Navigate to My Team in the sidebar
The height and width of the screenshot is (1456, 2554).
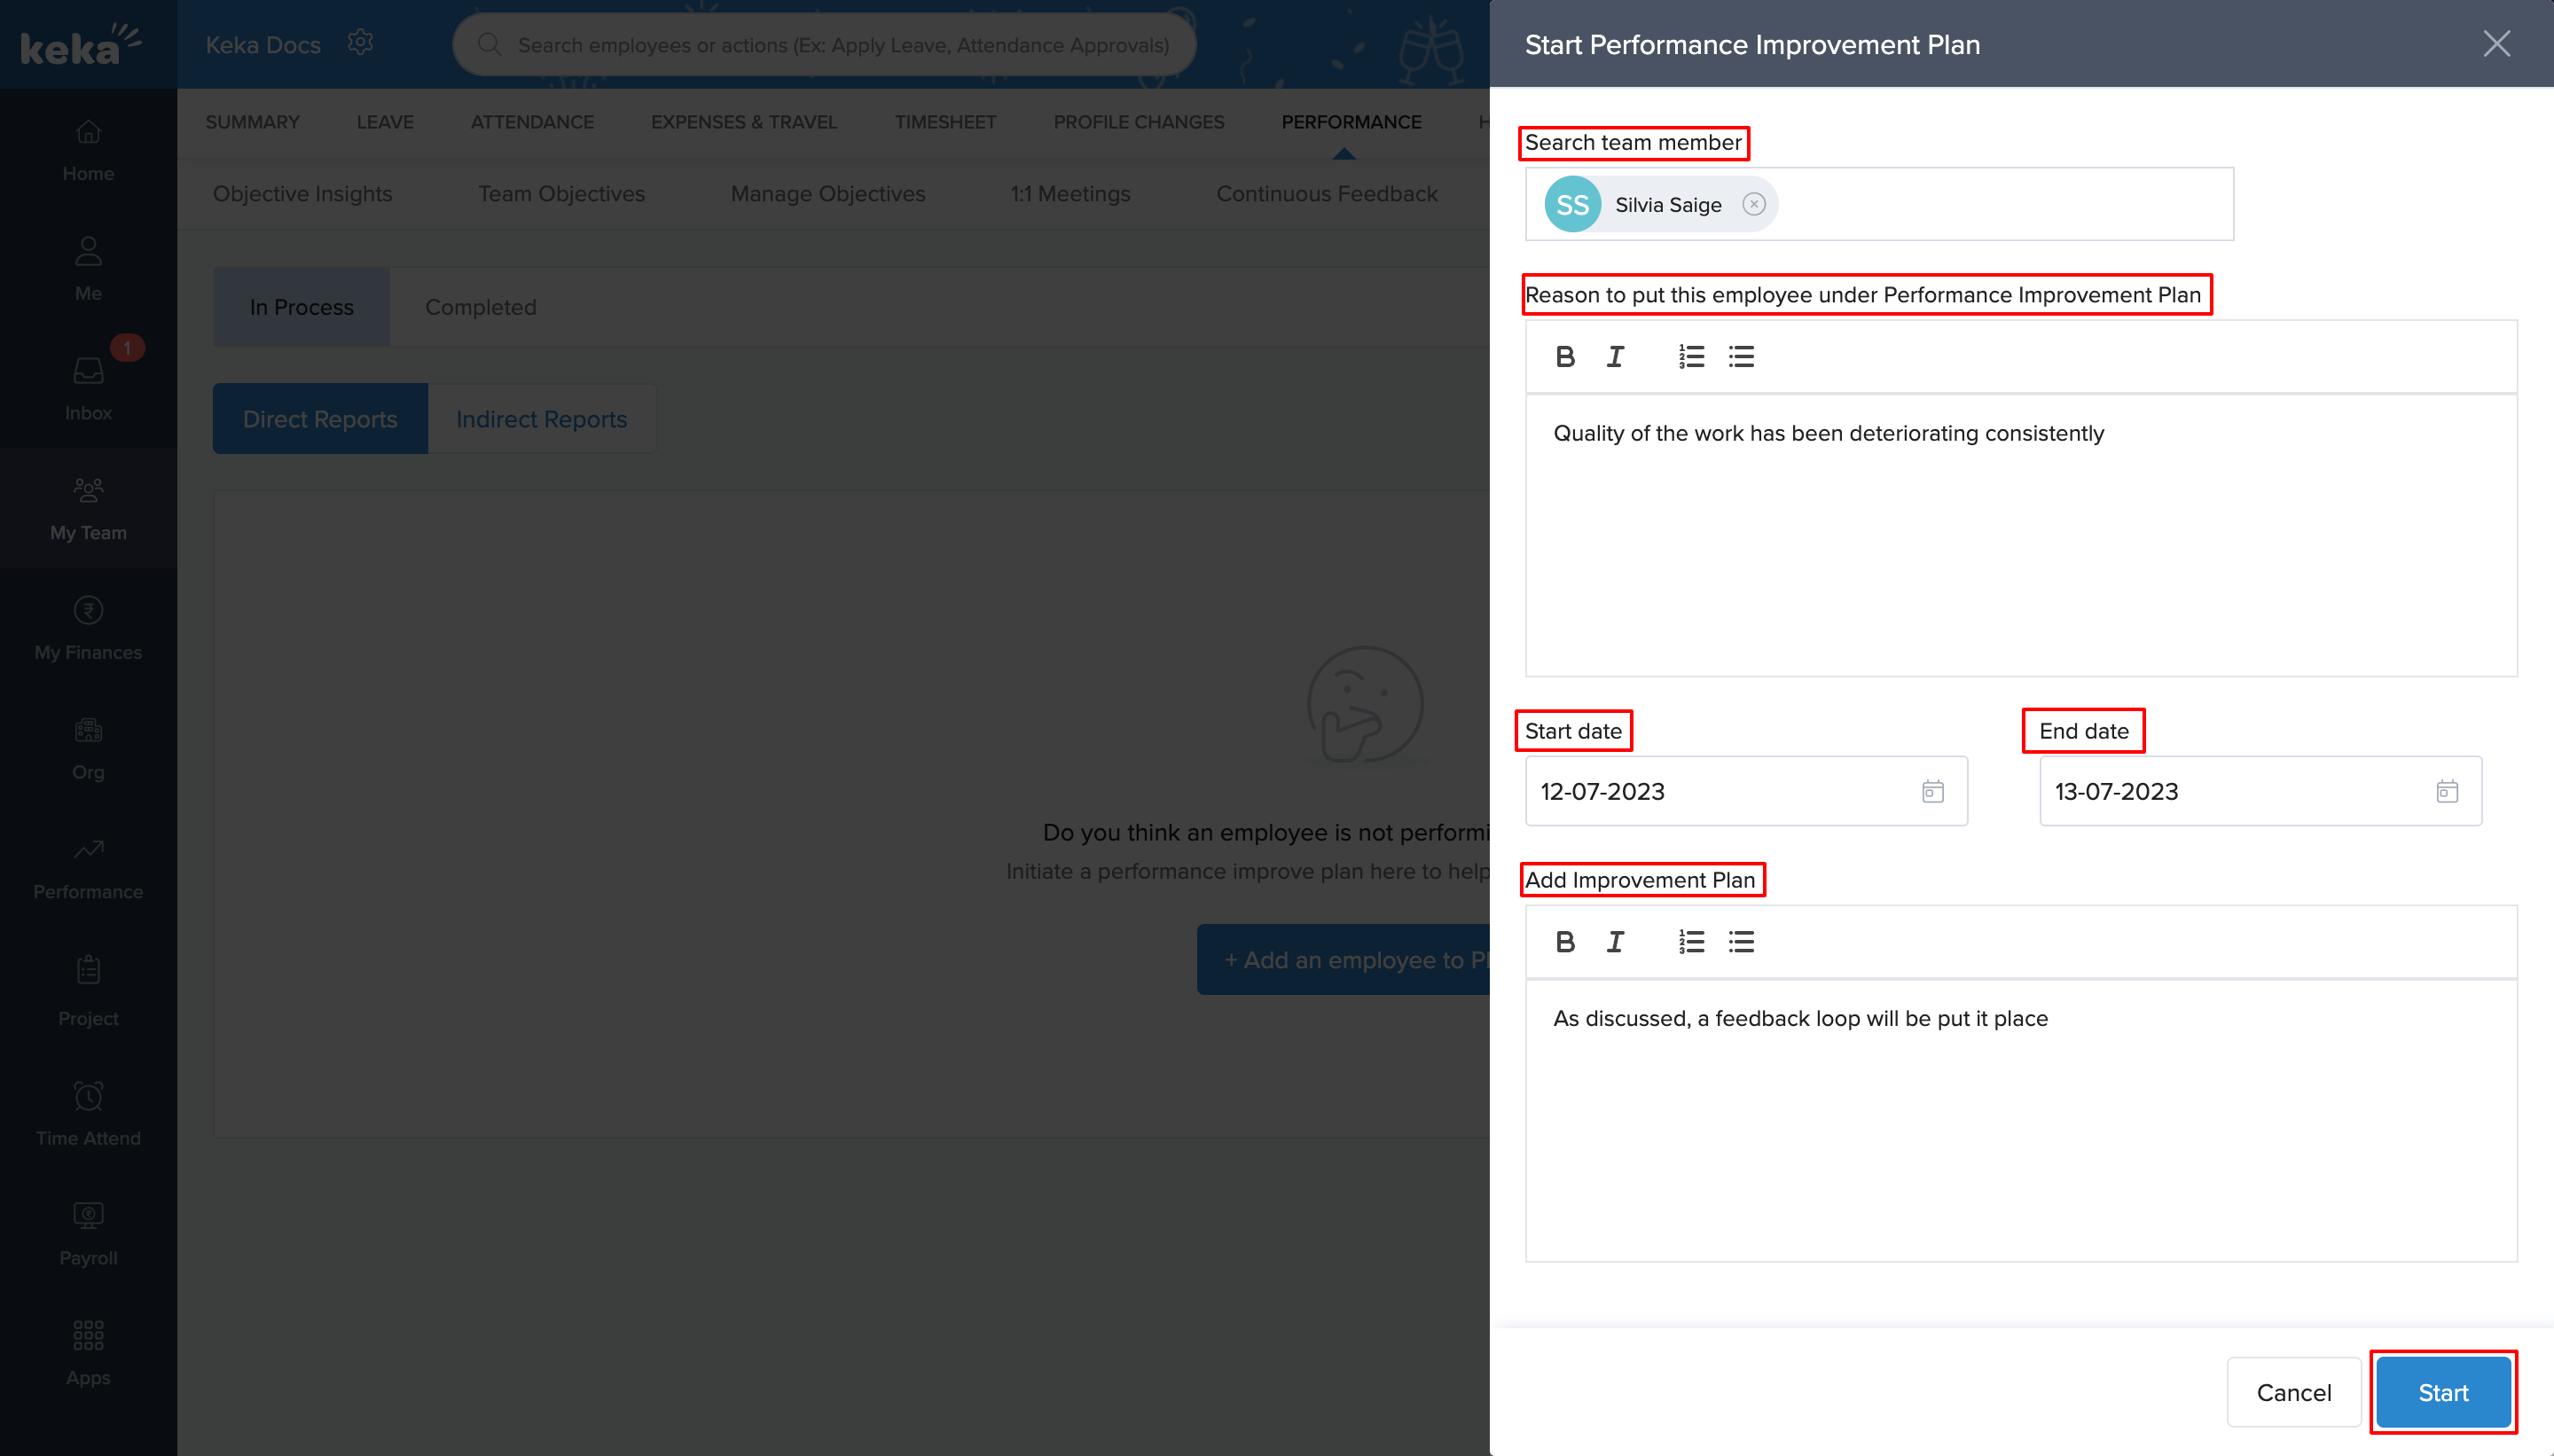[87, 505]
